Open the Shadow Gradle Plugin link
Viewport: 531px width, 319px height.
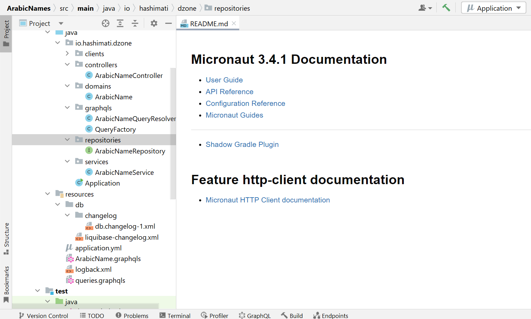click(x=242, y=144)
